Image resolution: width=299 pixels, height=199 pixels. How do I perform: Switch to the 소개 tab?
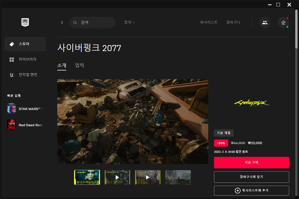coord(62,65)
